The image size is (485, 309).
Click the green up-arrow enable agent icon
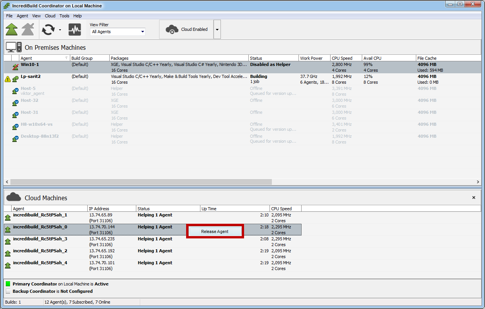click(x=12, y=29)
